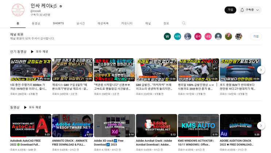Click the 채널 회원 section heading
The height and width of the screenshot is (153, 271).
coord(16,34)
